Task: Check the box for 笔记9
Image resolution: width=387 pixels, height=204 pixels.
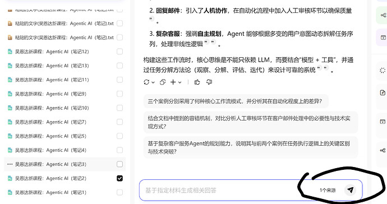Action: coord(119,94)
